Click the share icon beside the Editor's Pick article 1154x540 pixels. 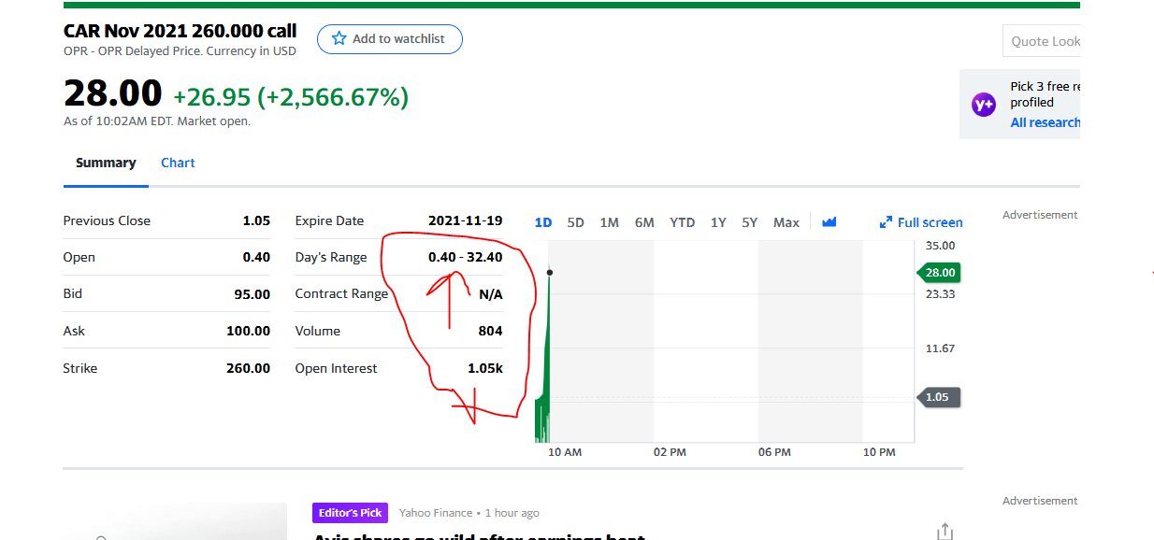[945, 531]
